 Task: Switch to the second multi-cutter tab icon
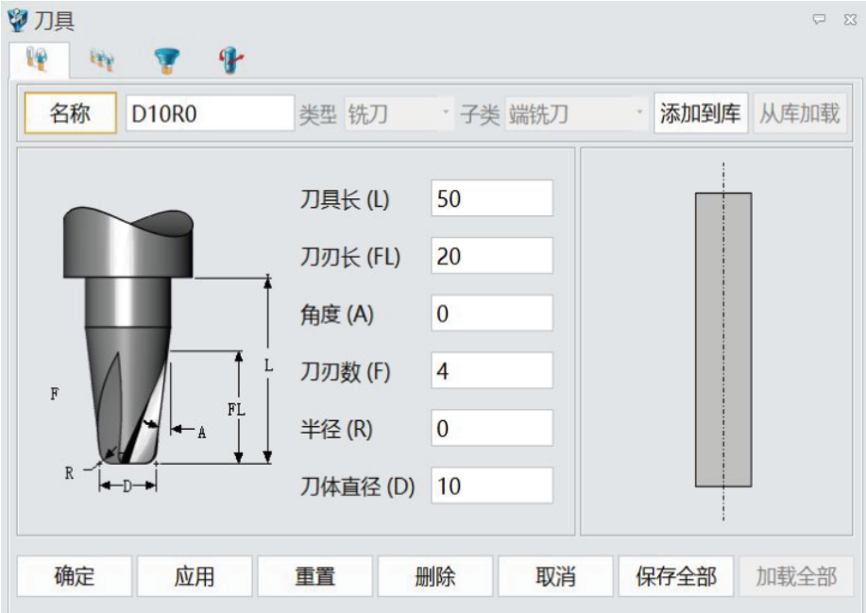click(102, 60)
